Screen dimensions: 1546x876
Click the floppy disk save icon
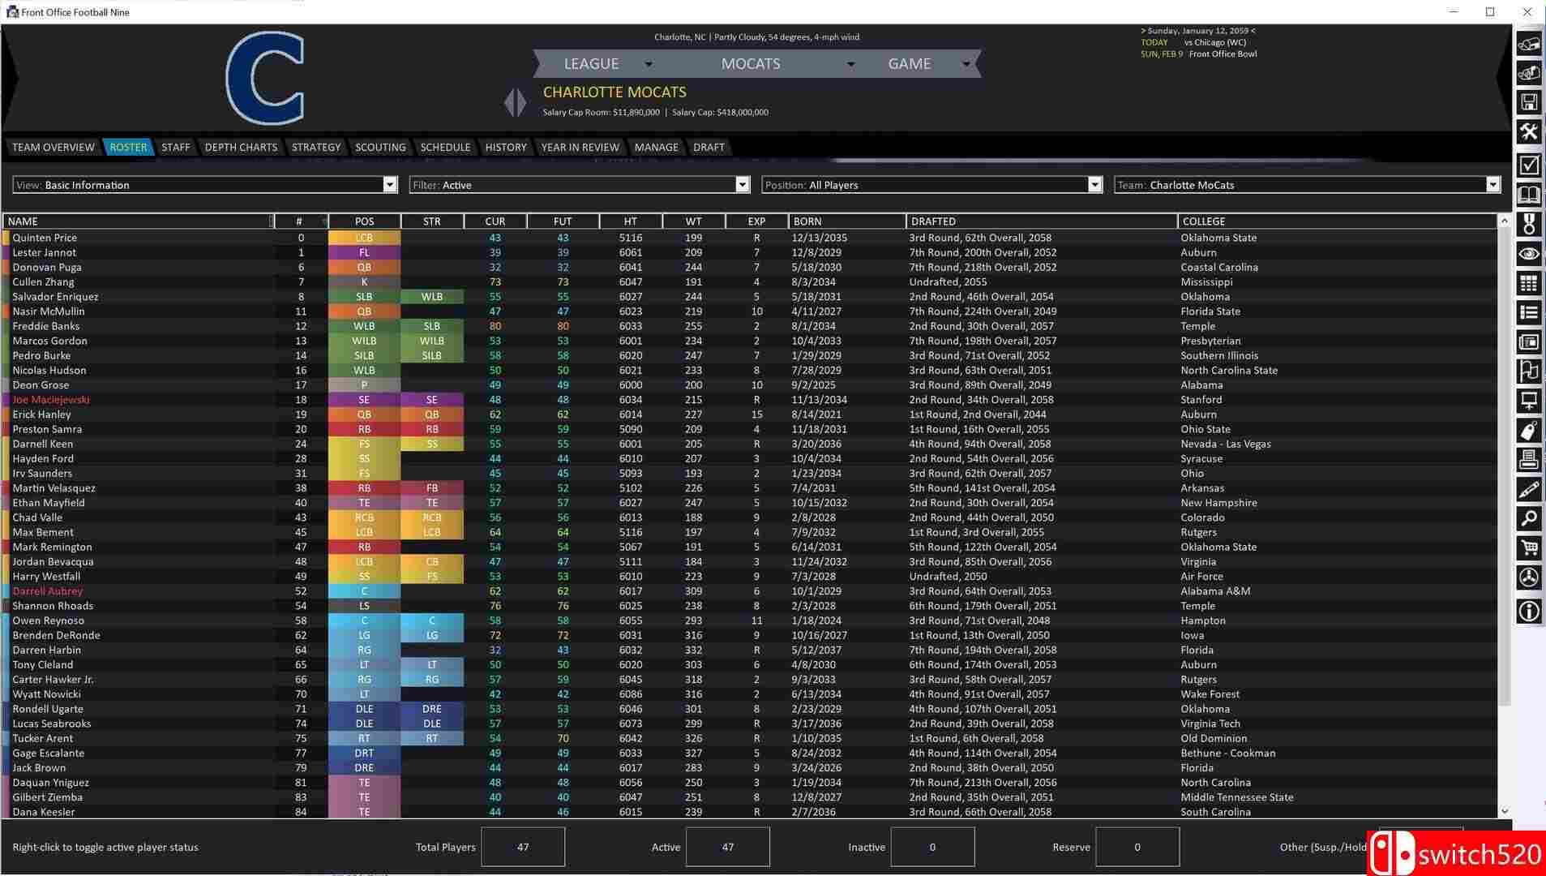[1528, 102]
